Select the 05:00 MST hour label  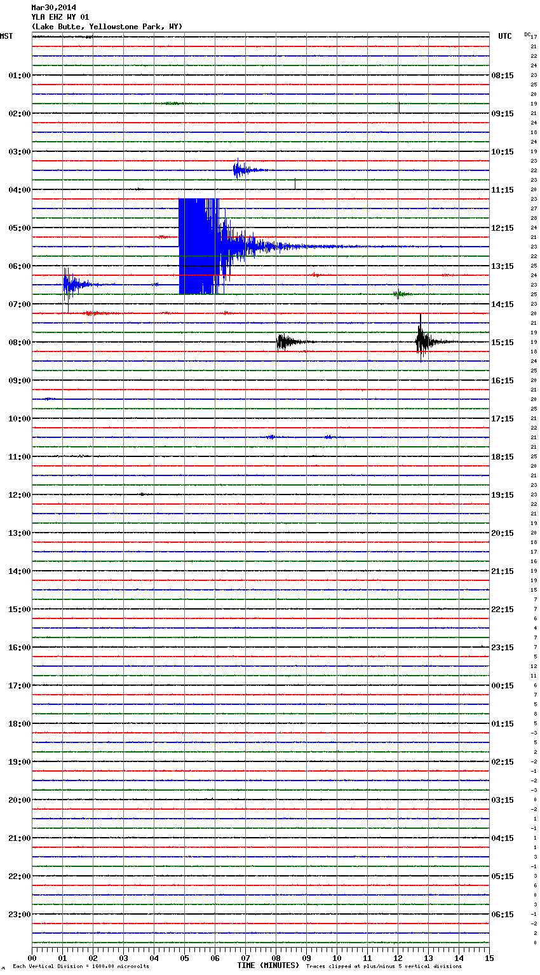(x=20, y=228)
